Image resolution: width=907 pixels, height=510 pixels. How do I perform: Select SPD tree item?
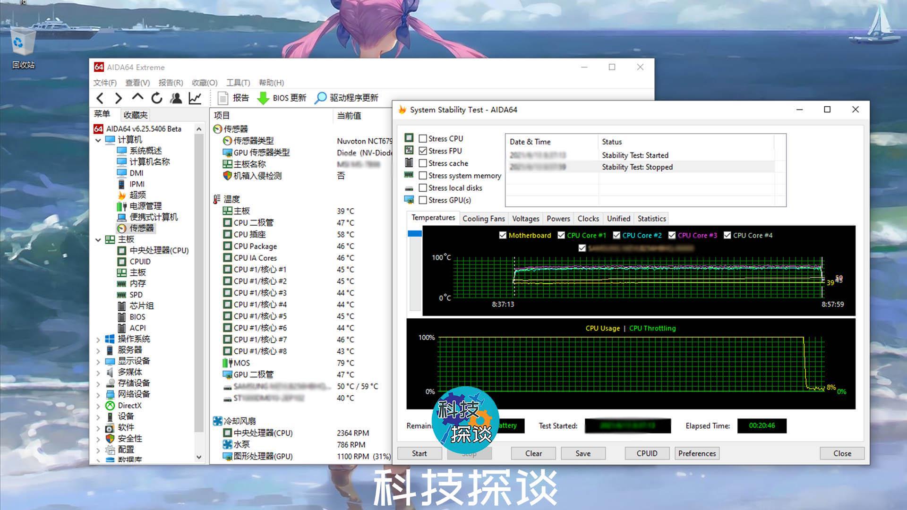[130, 295]
